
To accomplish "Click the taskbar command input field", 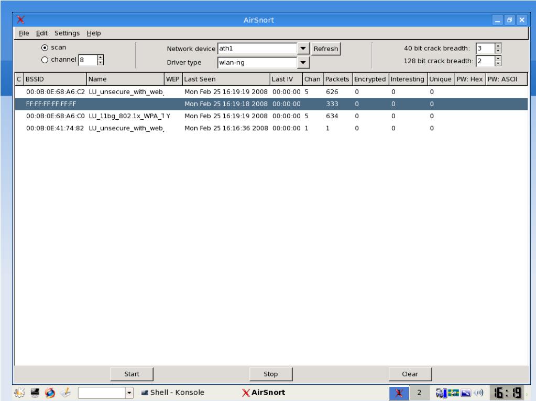I will coord(102,393).
